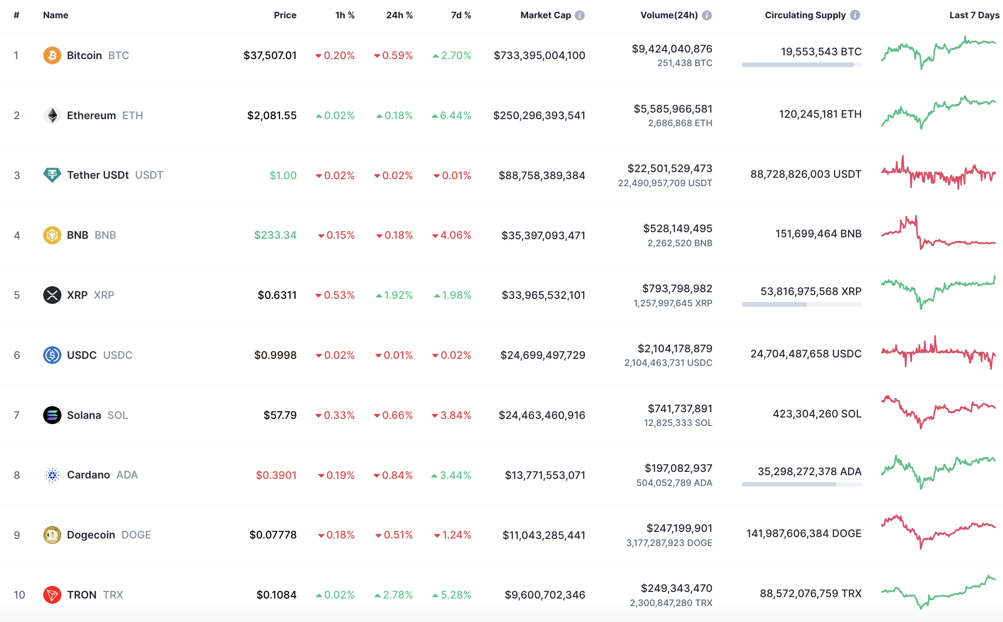Screen dimensions: 1003x622
Task: Open Ethereum's last 7 days sparkline chart
Action: [938, 113]
